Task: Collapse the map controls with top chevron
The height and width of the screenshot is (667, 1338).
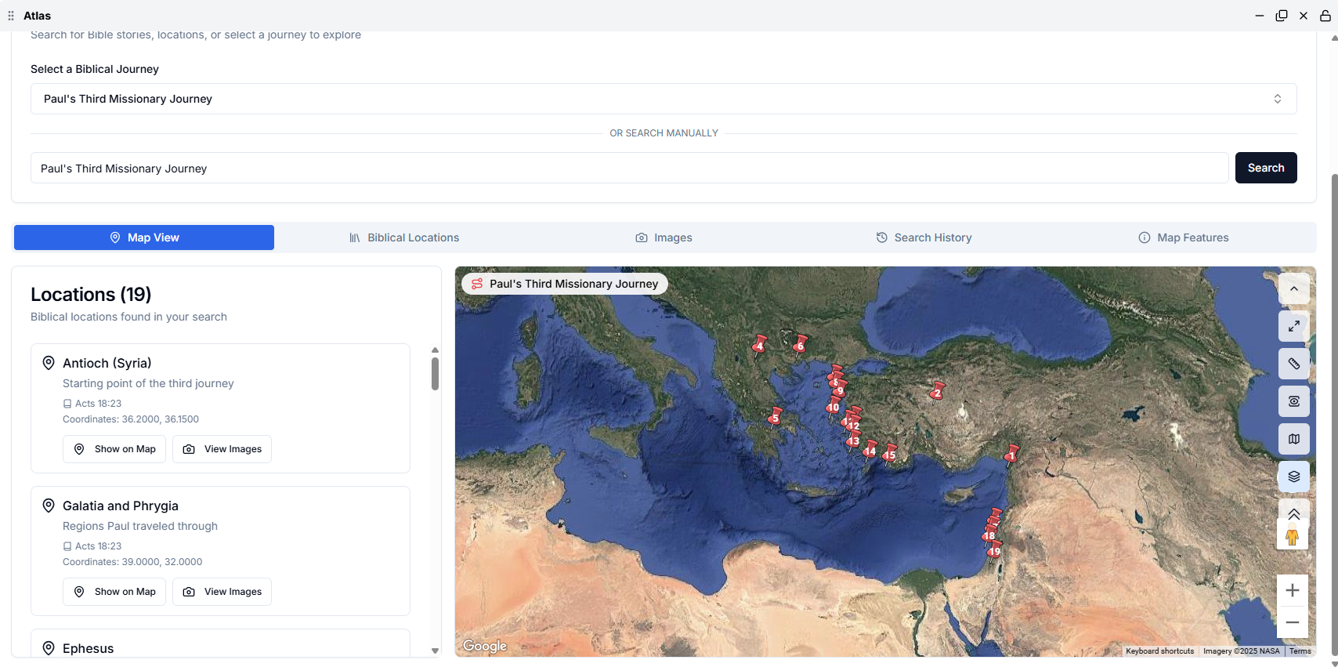Action: pos(1294,288)
